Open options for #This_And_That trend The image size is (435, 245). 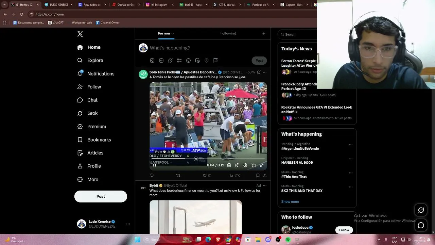[x=351, y=173]
